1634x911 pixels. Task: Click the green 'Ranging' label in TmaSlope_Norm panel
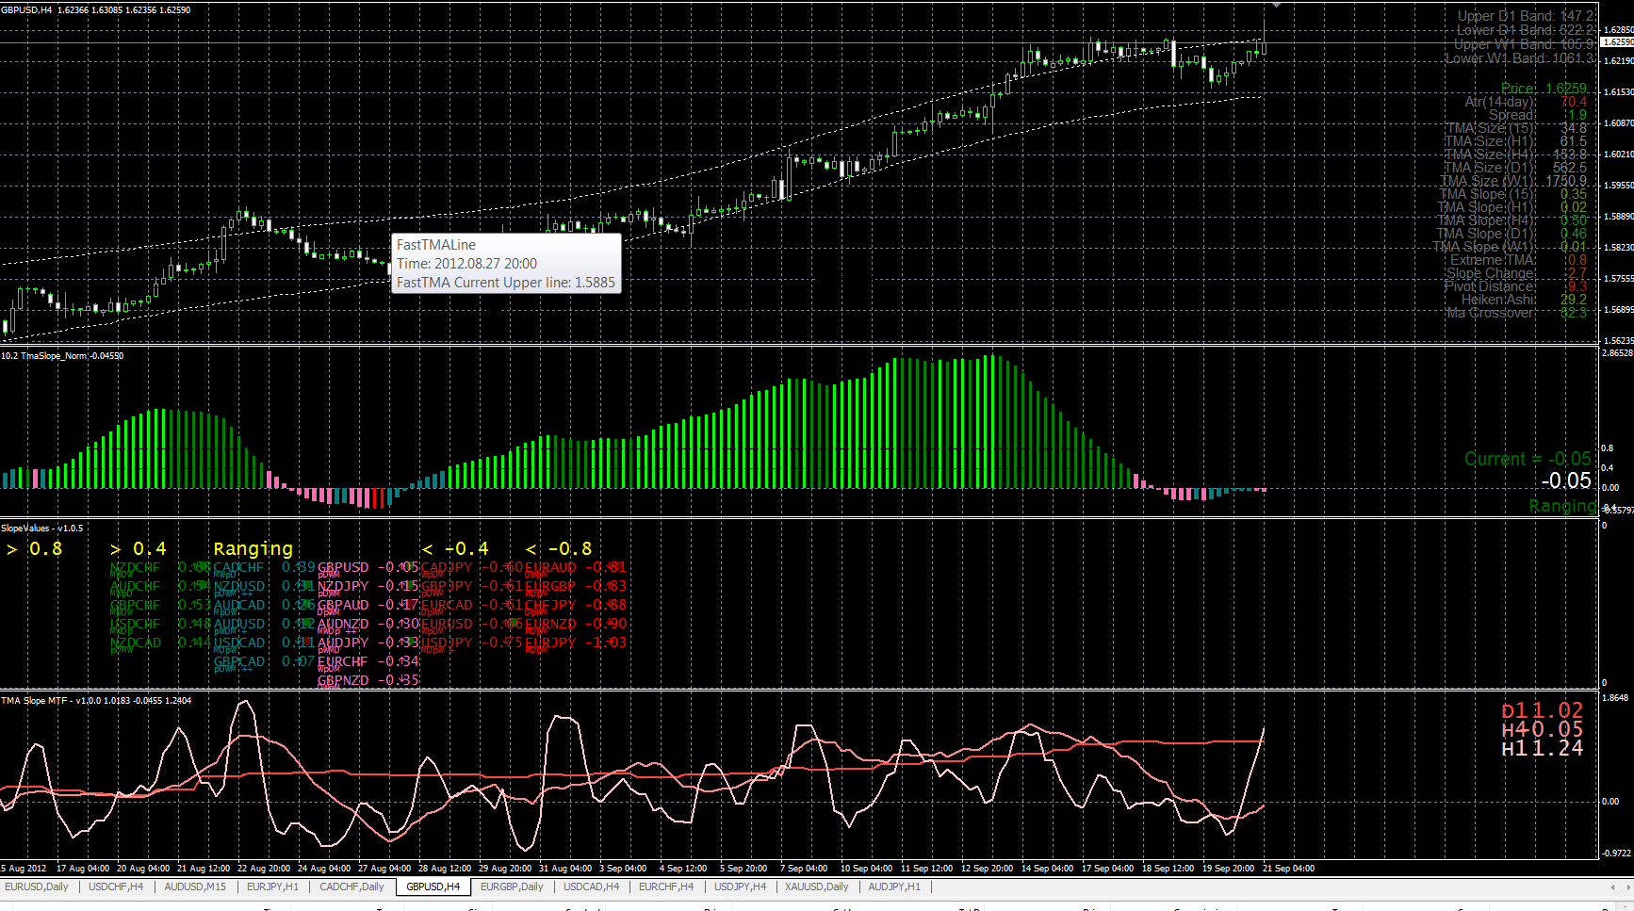coord(1563,506)
